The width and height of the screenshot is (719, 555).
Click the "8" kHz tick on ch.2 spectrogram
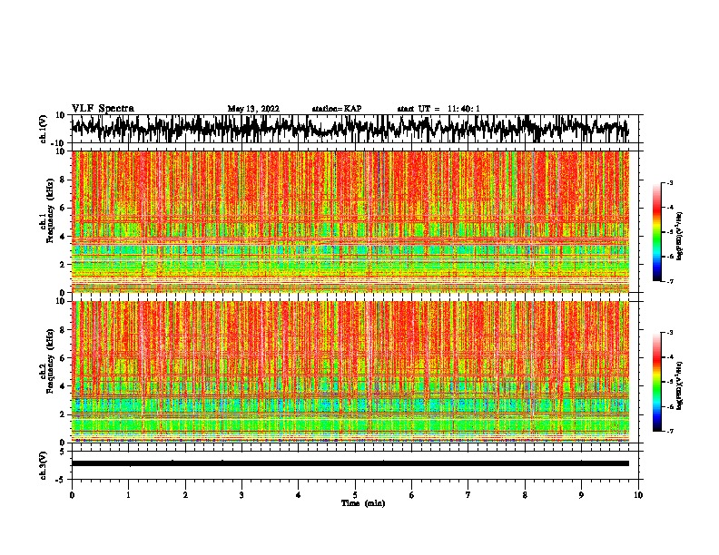(63, 330)
